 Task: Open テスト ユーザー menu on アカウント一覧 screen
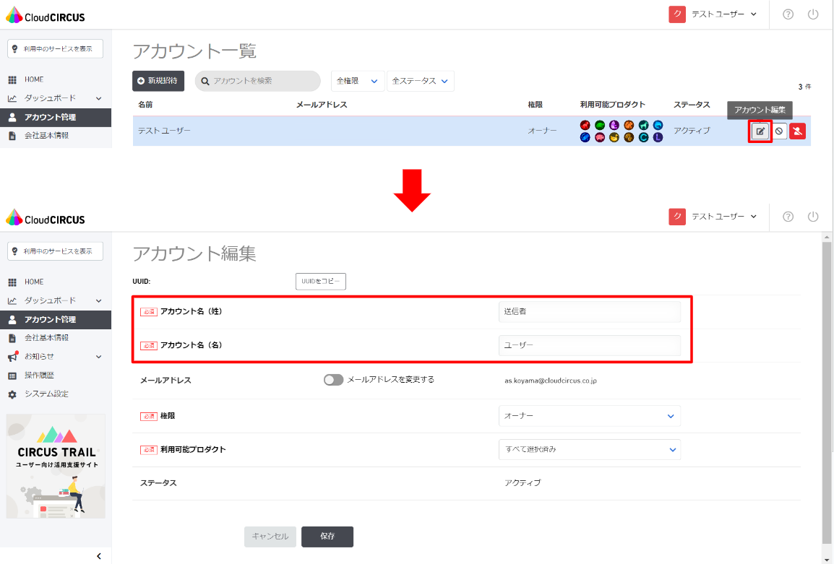tap(724, 14)
